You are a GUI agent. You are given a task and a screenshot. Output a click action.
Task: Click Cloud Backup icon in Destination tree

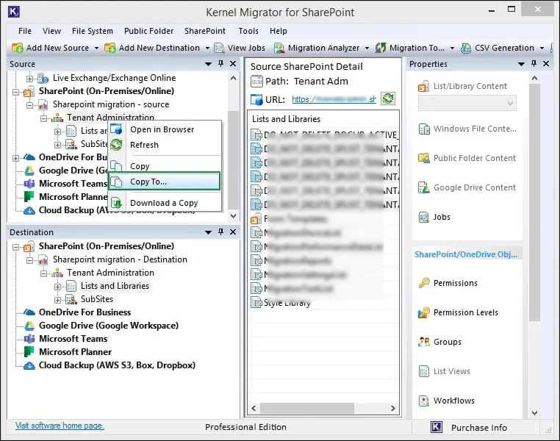[29, 365]
